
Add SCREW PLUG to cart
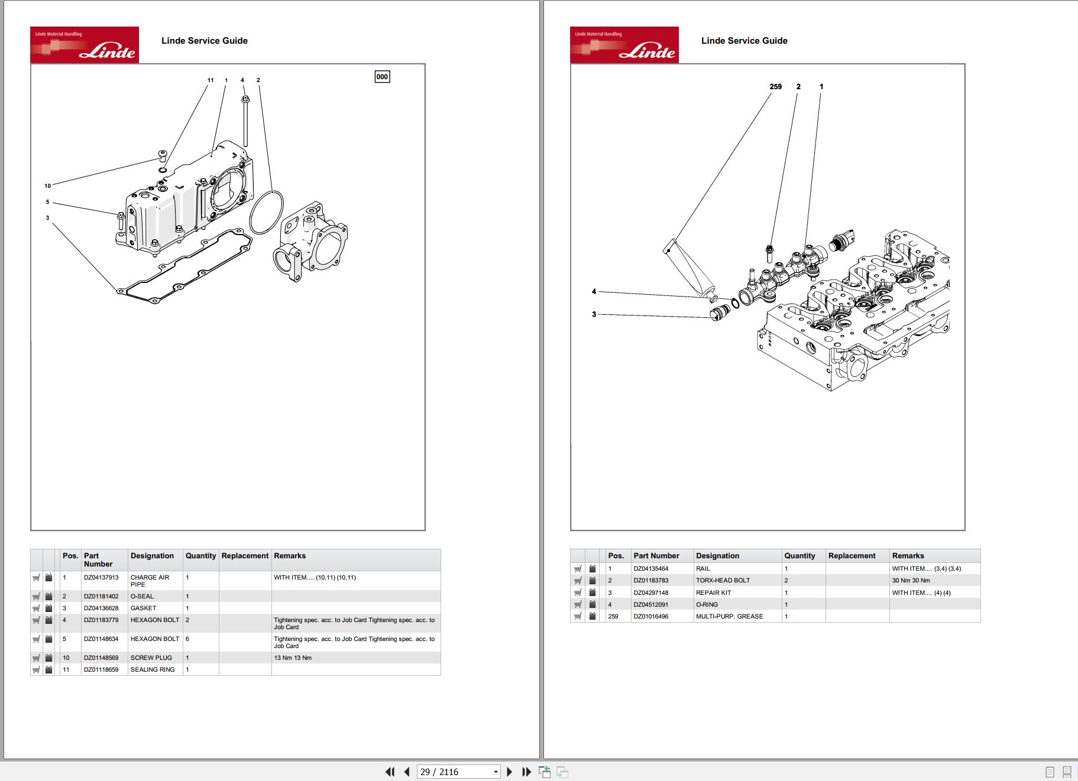click(36, 658)
